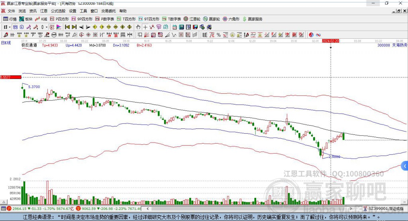This screenshot has height=221, width=408.
Task: Click the 极反通道 indicator name
Action: coord(29,45)
